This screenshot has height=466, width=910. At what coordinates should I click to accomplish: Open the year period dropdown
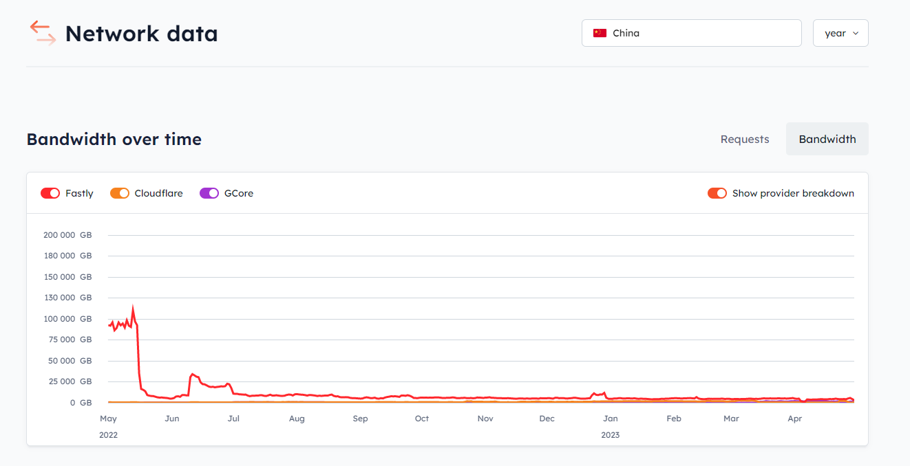(840, 32)
